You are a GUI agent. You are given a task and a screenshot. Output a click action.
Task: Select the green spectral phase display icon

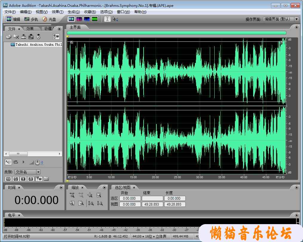pos(95,19)
